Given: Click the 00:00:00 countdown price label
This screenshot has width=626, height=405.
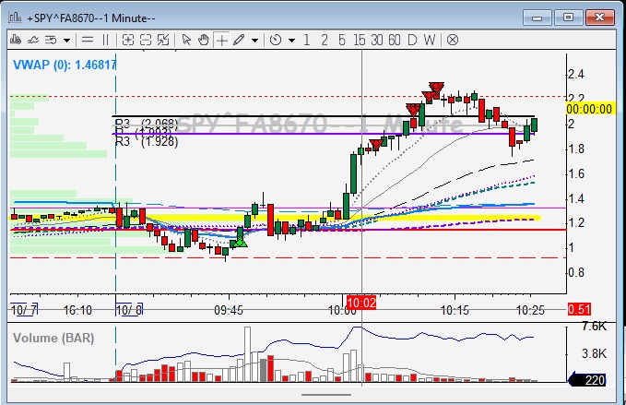Looking at the screenshot, I should (589, 109).
